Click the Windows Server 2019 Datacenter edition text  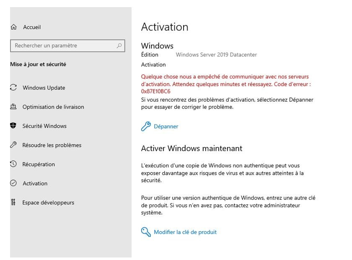click(x=216, y=55)
